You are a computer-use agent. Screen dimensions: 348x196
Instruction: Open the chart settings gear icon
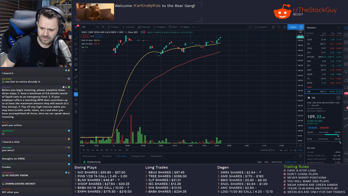(x=274, y=27)
